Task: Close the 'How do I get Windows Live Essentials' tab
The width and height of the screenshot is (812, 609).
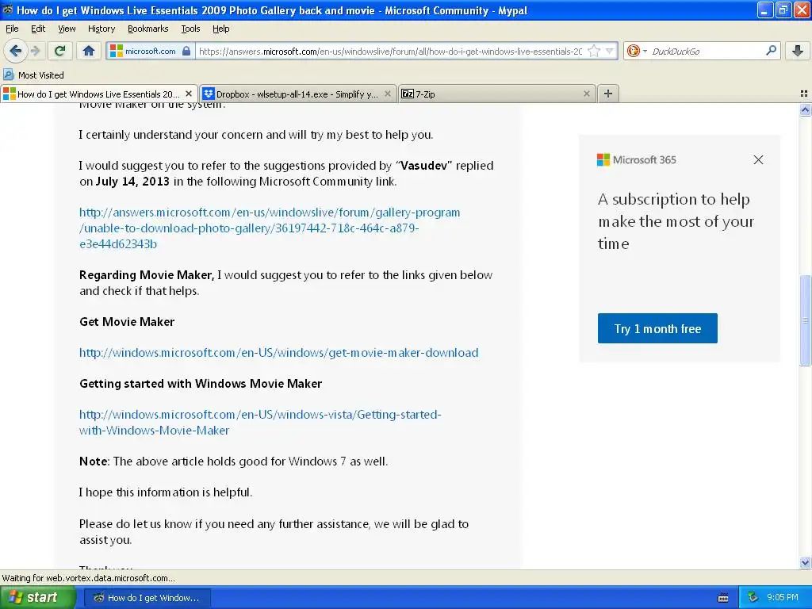Action: (x=189, y=94)
